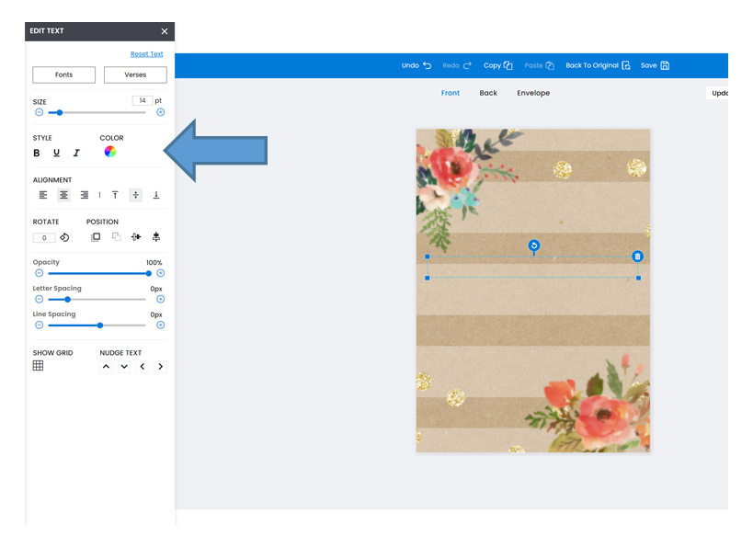Toggle top vertical alignment
753x548 pixels.
(115, 193)
